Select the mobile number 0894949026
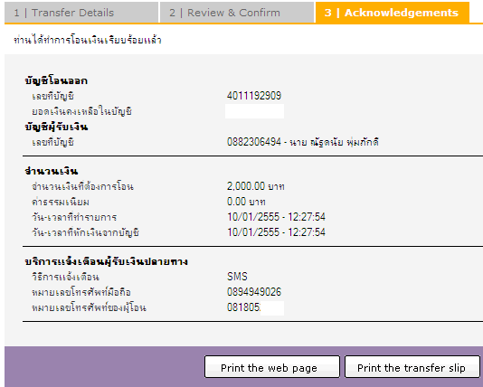The height and width of the screenshot is (387, 483). click(254, 291)
